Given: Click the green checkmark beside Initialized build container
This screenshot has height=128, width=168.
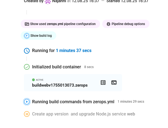Looking at the screenshot, I should click(x=27, y=67).
